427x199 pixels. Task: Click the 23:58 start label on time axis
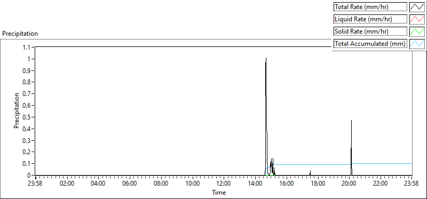point(35,183)
